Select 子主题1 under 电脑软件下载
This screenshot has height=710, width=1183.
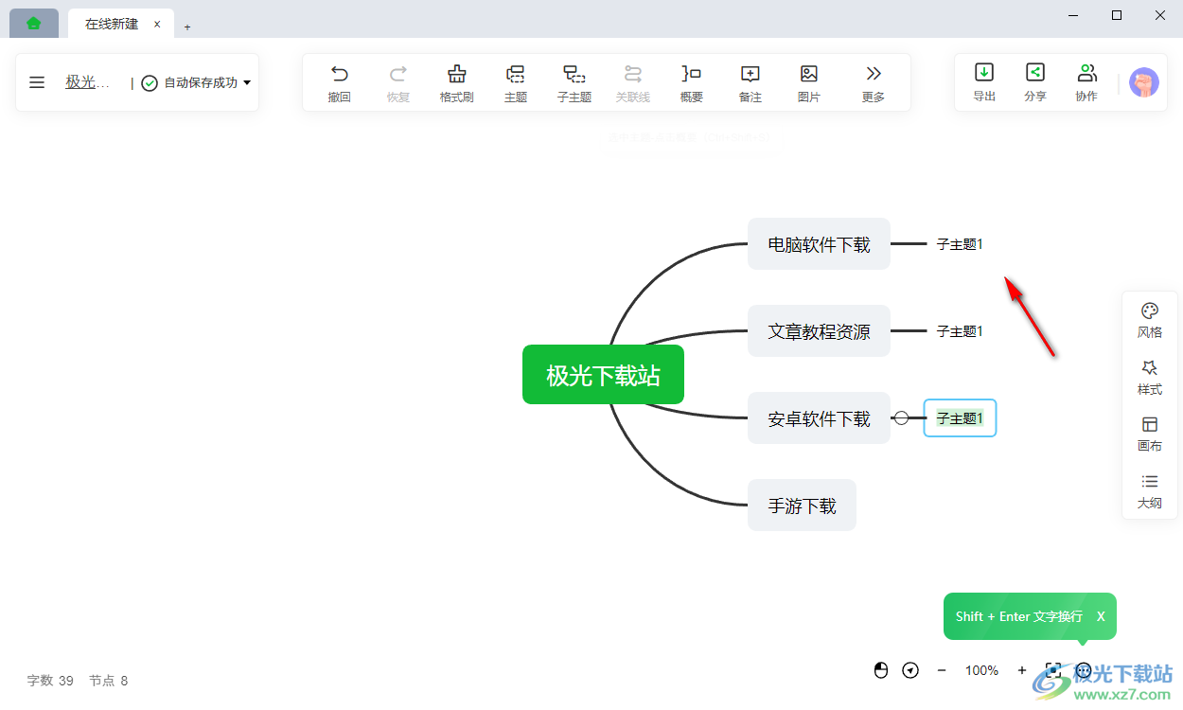tap(960, 244)
